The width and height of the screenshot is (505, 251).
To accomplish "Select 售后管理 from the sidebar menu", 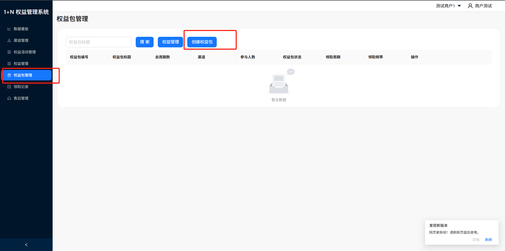I will click(21, 98).
